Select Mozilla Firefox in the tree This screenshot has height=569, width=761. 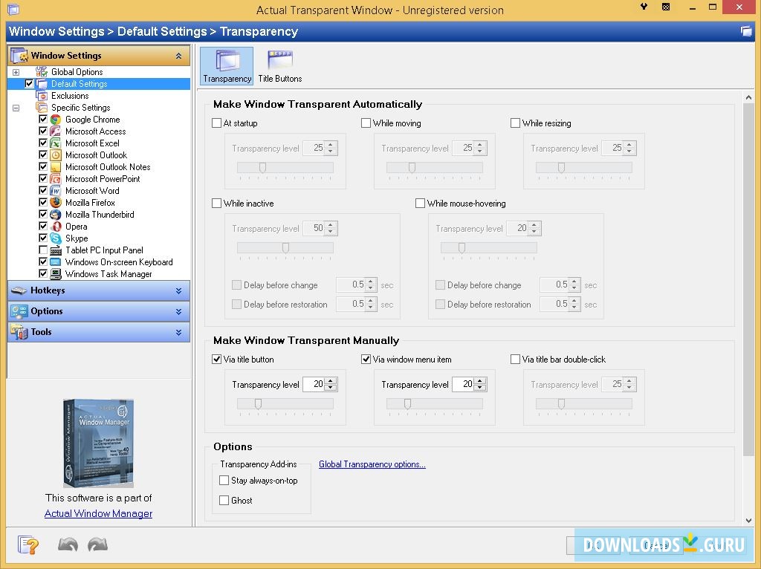point(90,203)
